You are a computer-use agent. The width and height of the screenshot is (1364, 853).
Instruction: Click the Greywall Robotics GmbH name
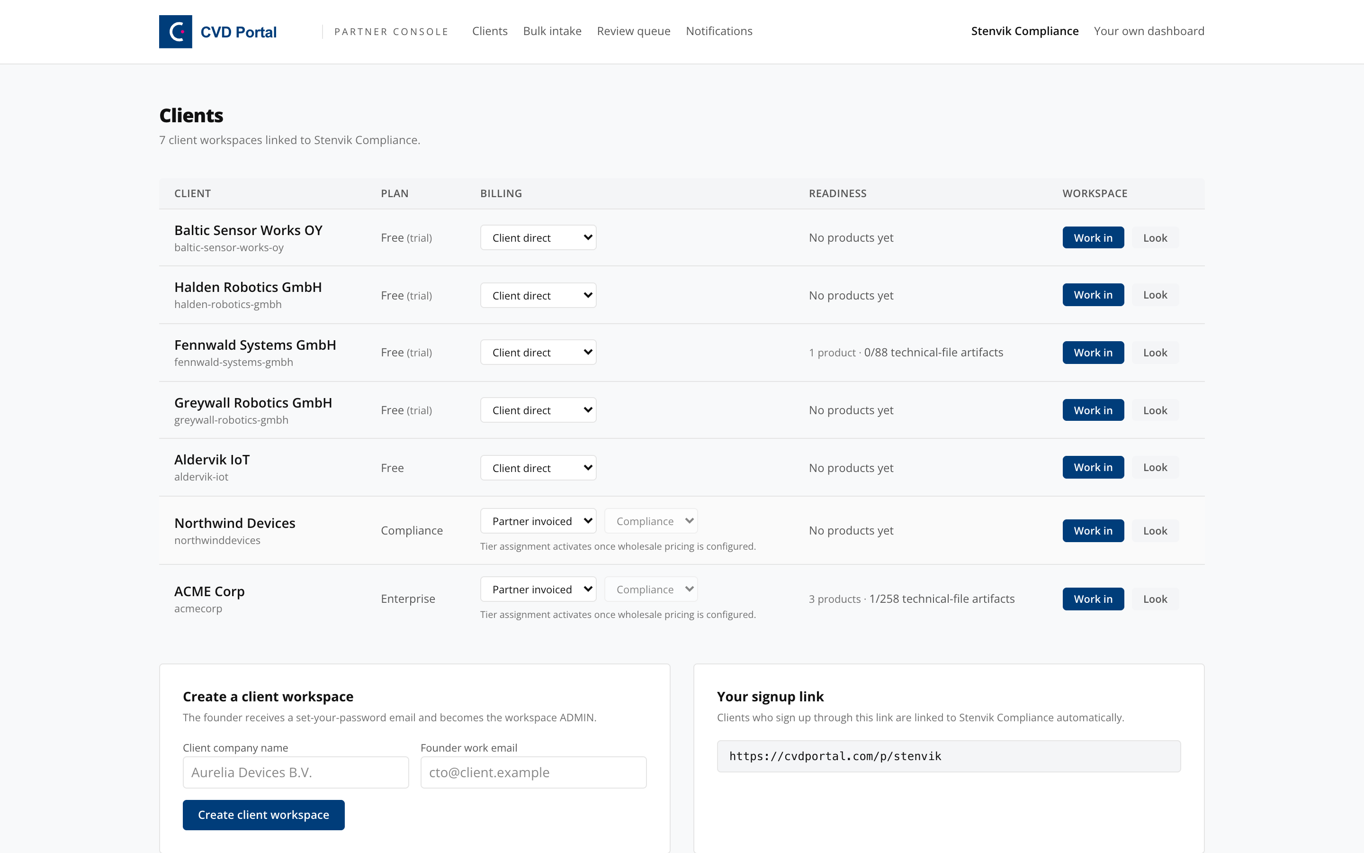coord(253,403)
